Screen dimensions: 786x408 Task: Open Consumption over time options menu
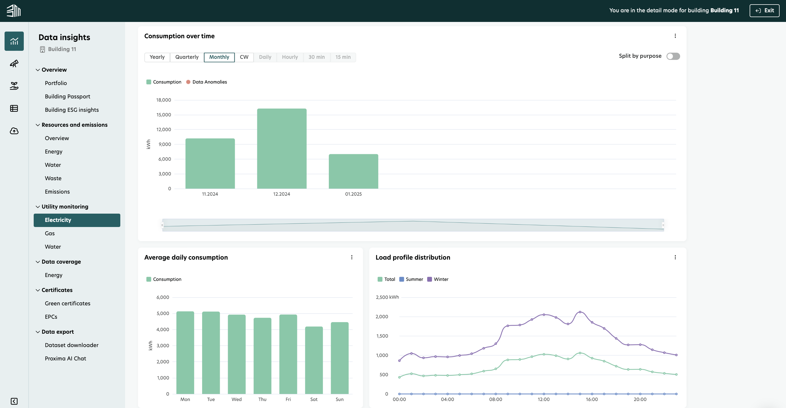[x=675, y=36]
